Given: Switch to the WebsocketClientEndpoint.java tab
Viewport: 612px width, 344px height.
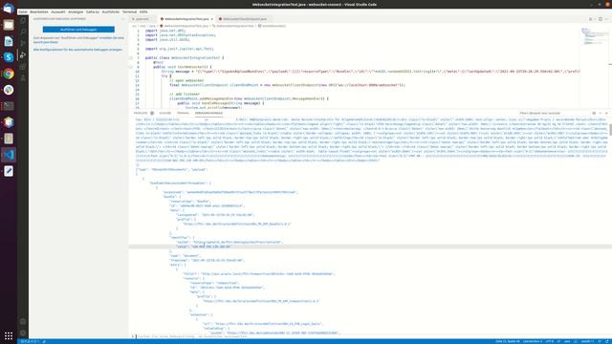Looking at the screenshot, I should click(245, 19).
